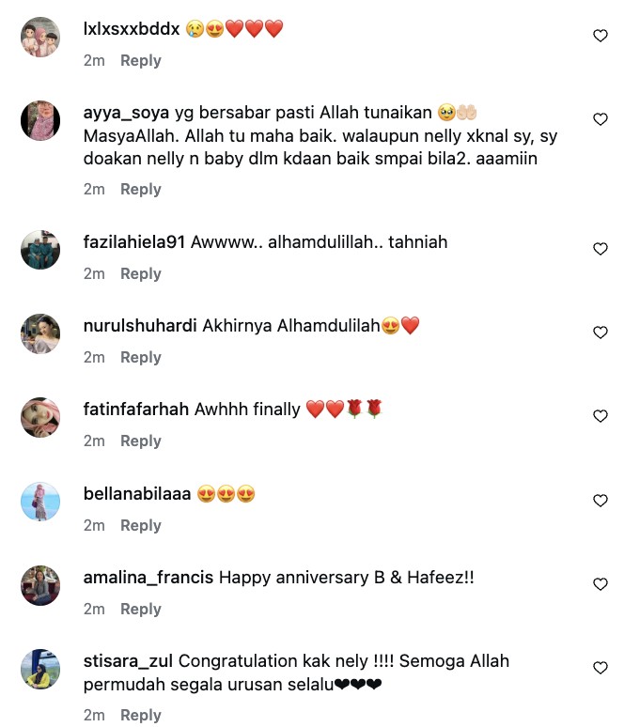Reply to fazilahiela91's tahniah comment
Viewport: 624px width, 727px height.
pyautogui.click(x=141, y=274)
